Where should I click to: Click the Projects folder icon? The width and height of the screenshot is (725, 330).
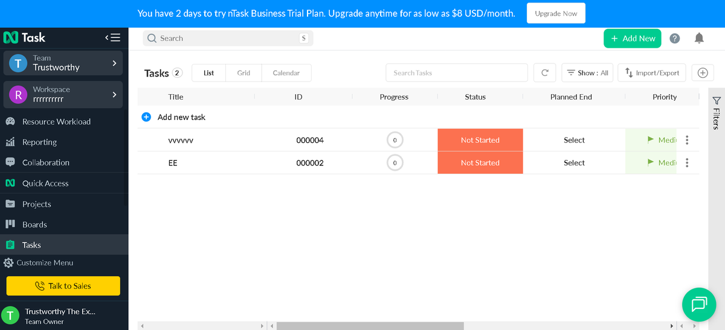pos(10,204)
